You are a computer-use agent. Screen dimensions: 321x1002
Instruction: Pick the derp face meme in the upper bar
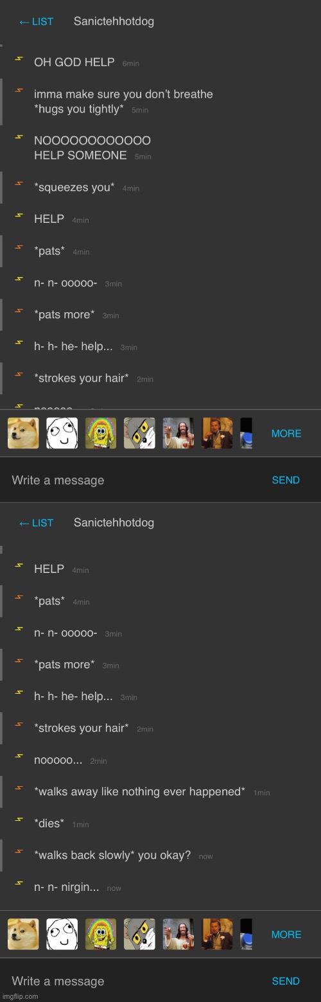tap(62, 433)
